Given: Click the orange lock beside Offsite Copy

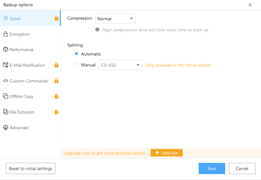Looking at the screenshot, I should [x=56, y=96].
